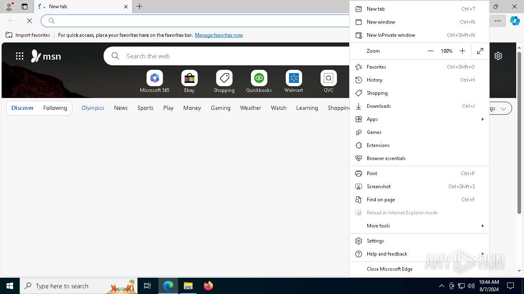Open the Quickbooks shortcut tile

point(259,82)
